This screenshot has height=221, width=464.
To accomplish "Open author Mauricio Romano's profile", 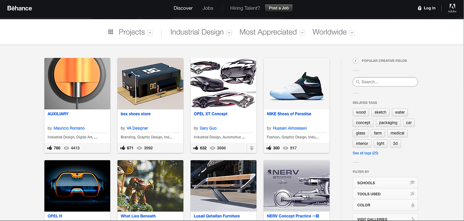I will point(69,128).
